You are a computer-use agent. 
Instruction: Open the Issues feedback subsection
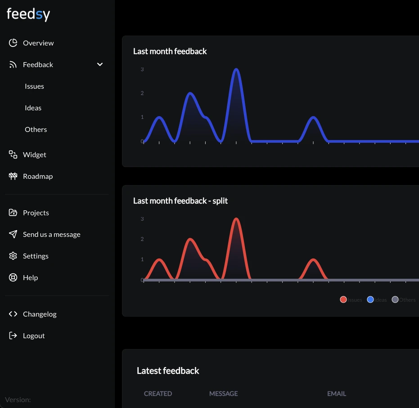(x=34, y=86)
